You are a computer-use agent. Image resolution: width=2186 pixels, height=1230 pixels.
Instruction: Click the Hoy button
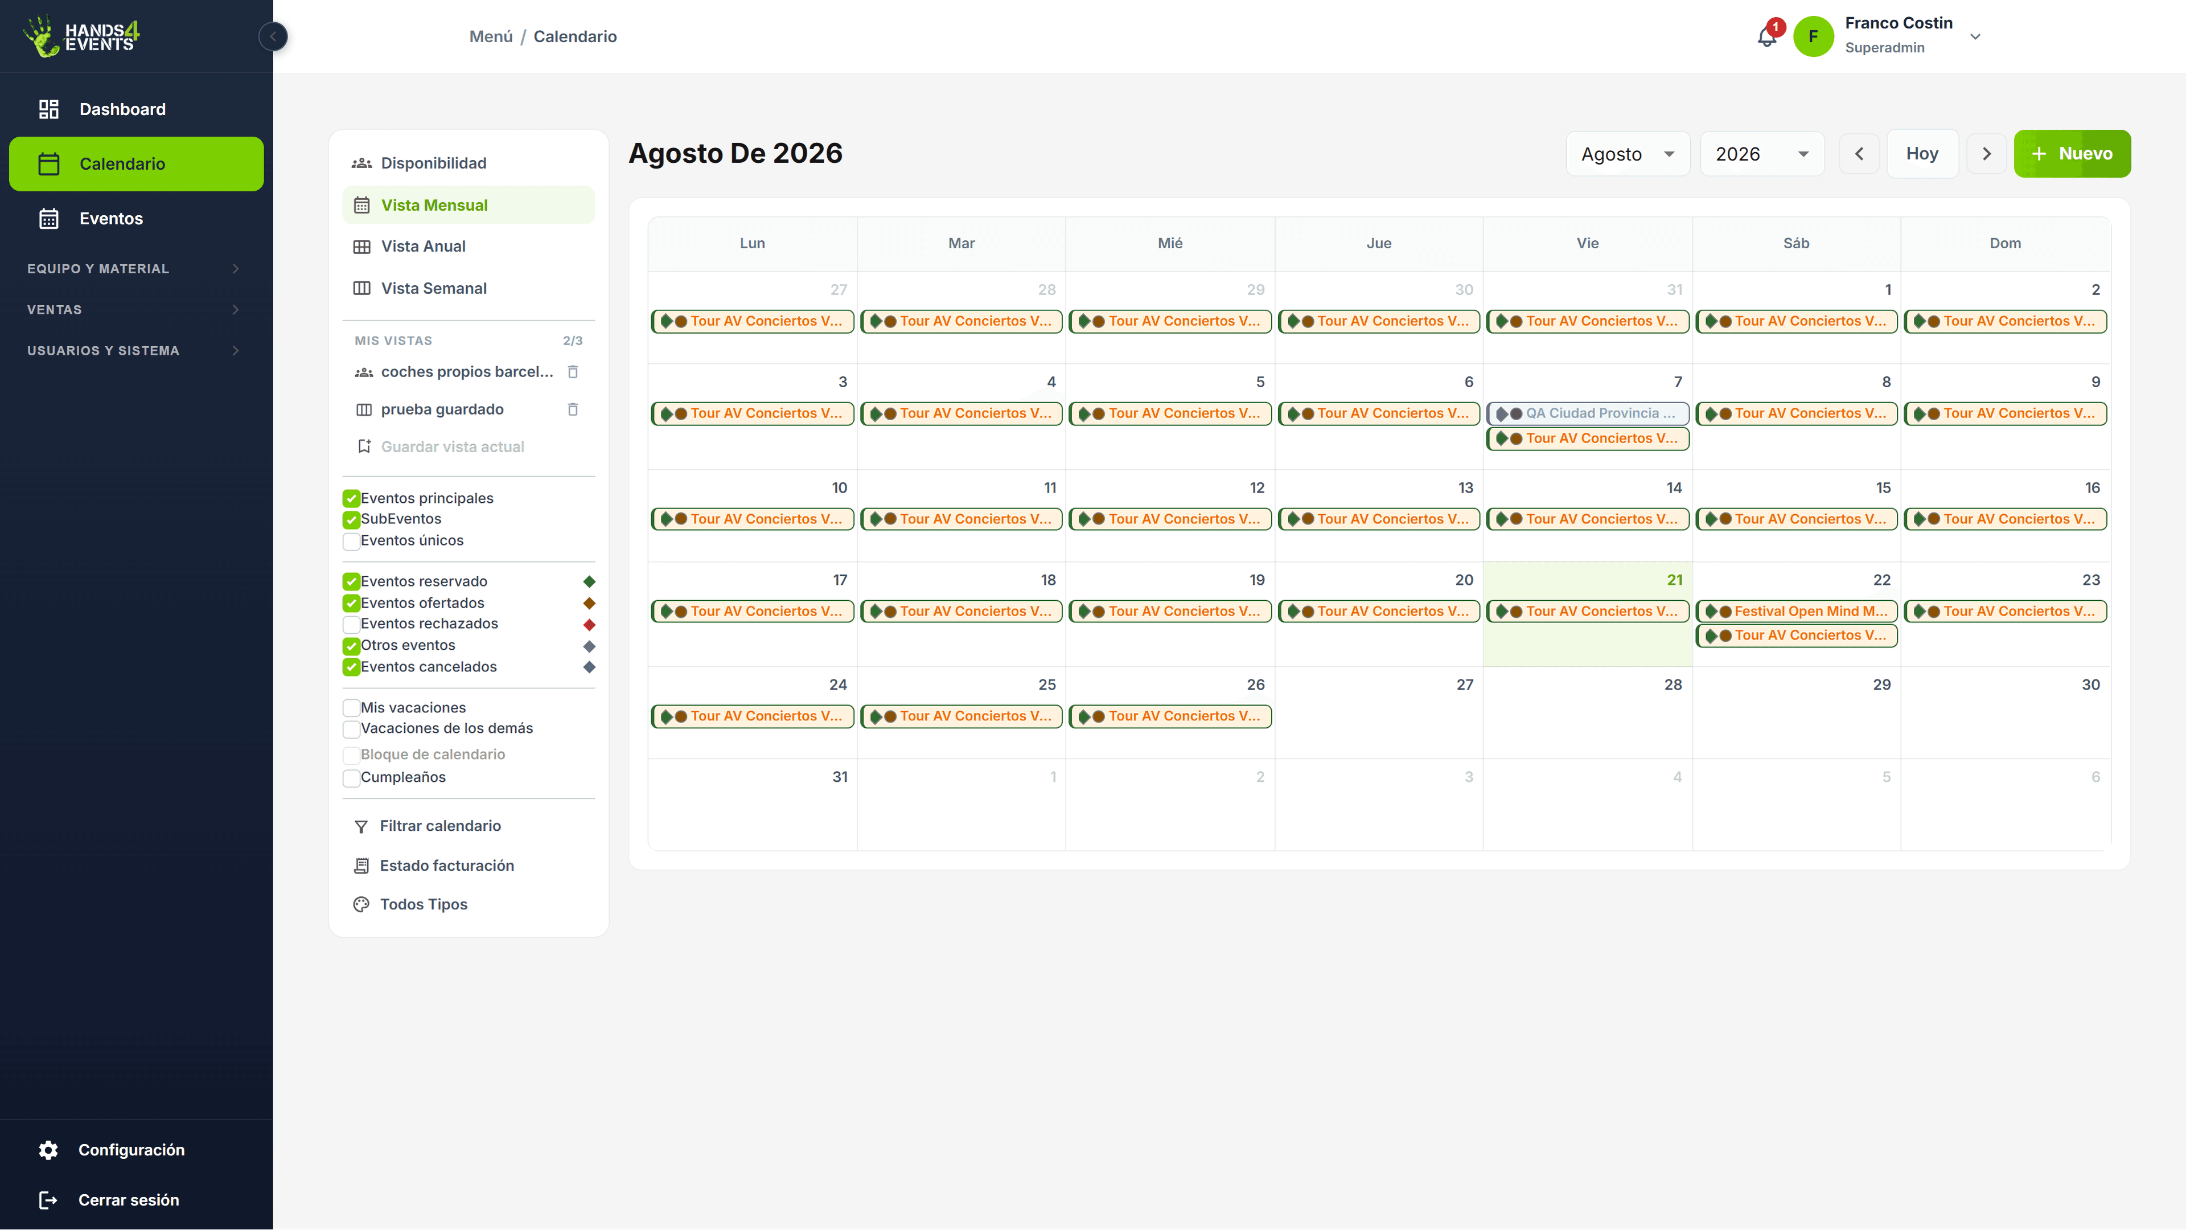coord(1922,154)
